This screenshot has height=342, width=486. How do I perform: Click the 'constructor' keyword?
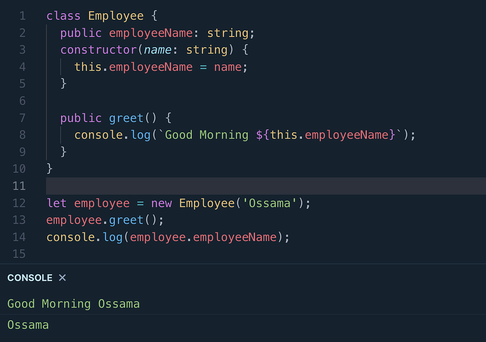tap(99, 50)
